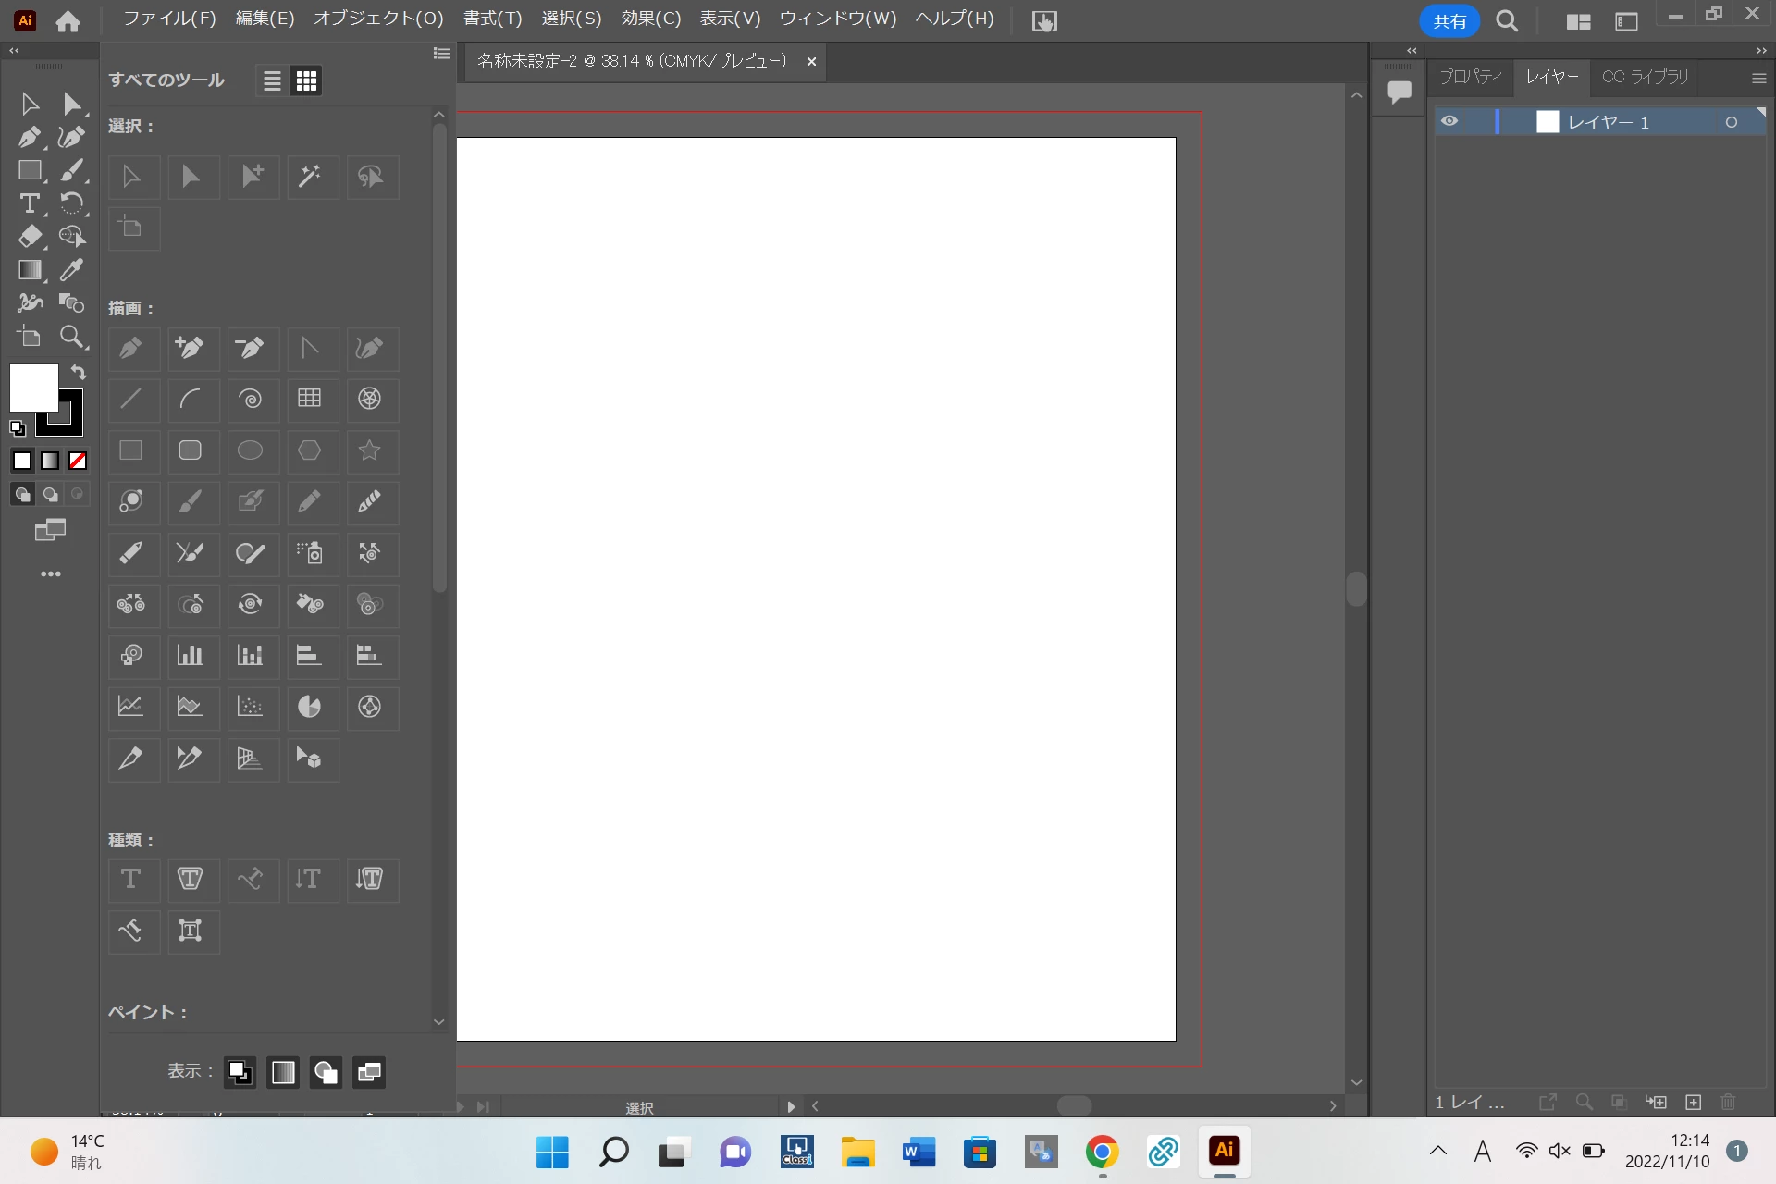Choose the Eyedropper tool in the left toolbar
This screenshot has width=1776, height=1184.
[x=71, y=270]
